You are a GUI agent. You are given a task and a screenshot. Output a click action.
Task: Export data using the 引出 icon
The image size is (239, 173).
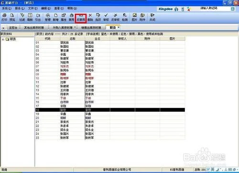[38, 17]
